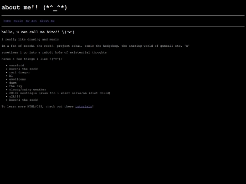246x184 pixels.
Task: Follow the tutorials hyperlink
Action: pyautogui.click(x=84, y=106)
